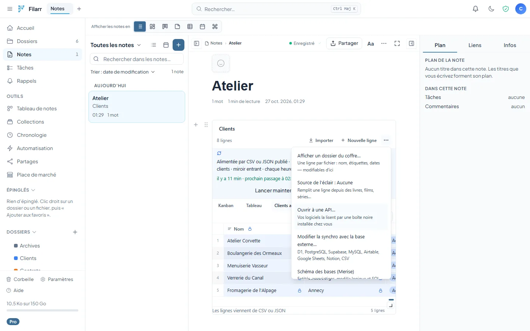Switch notes display to single page view
530x331 pixels.
click(x=177, y=26)
